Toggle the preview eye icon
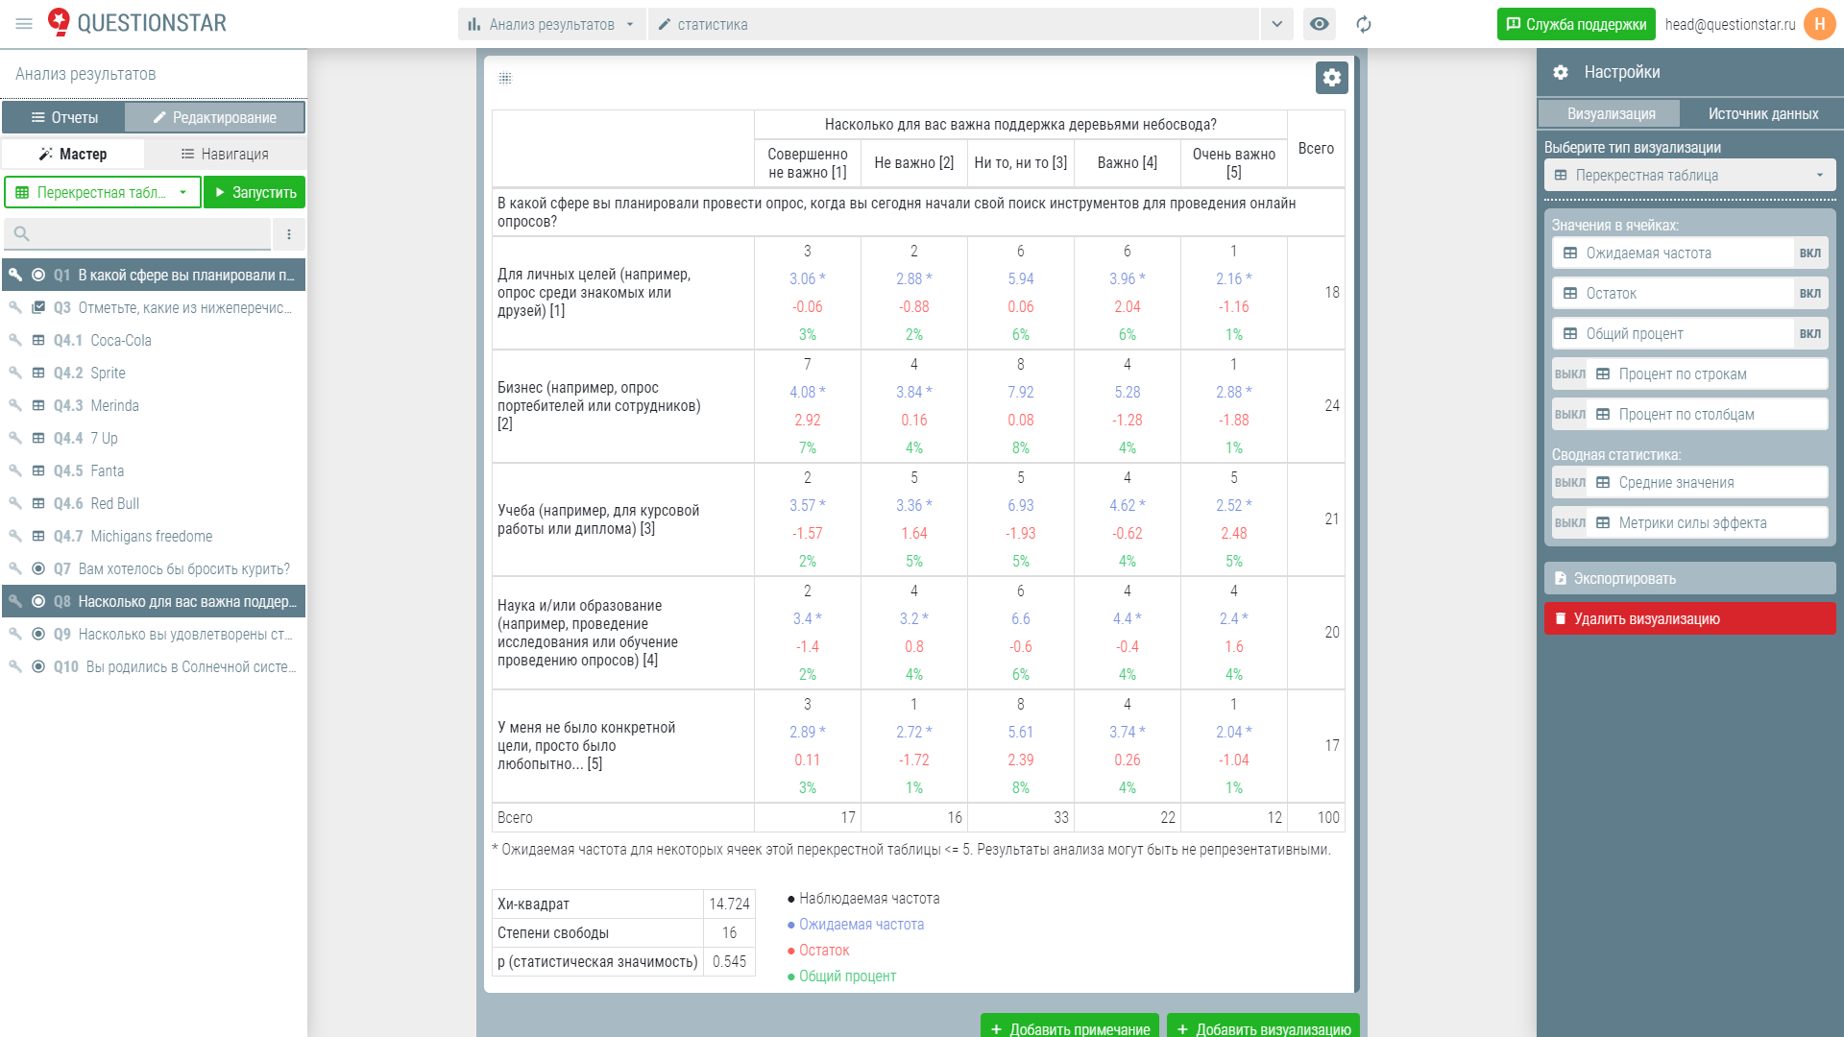 point(1320,24)
